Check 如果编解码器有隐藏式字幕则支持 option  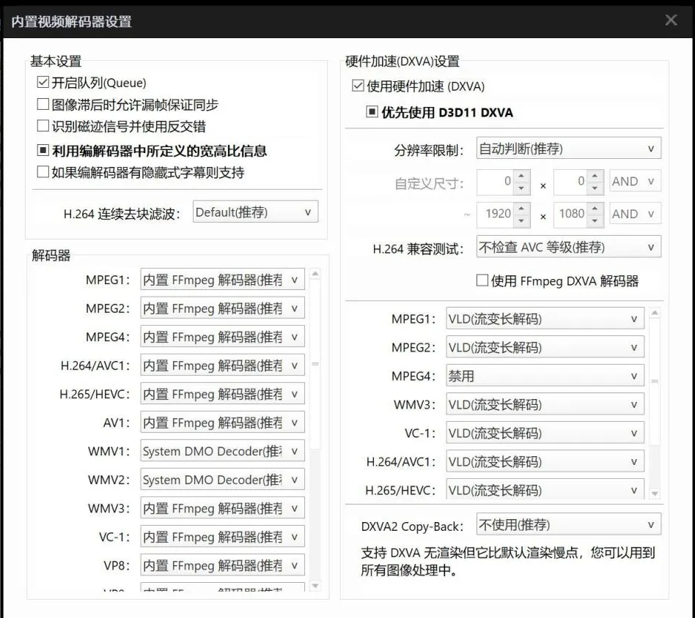coord(43,172)
